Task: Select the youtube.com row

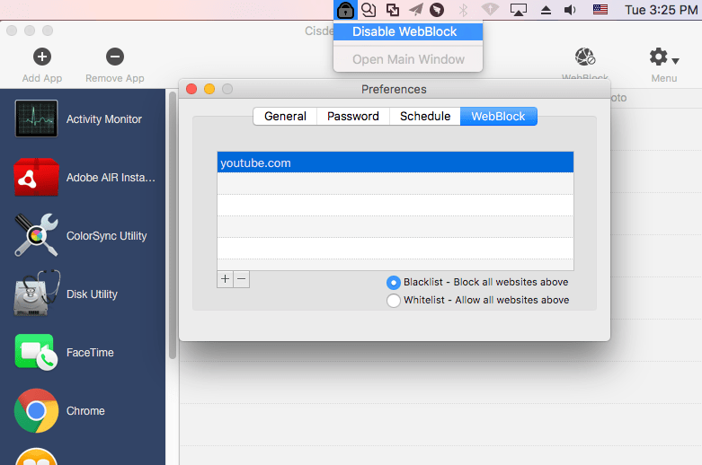Action: (x=395, y=162)
